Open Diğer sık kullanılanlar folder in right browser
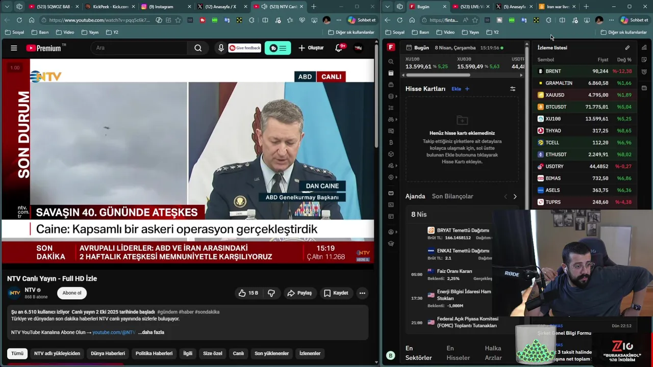Screen dimensions: 653x367 (x=624, y=32)
